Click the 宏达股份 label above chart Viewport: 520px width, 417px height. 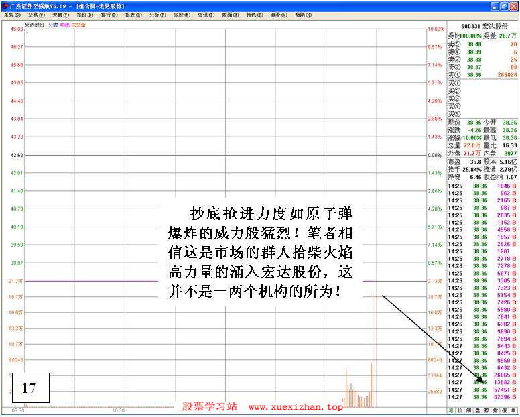34,25
